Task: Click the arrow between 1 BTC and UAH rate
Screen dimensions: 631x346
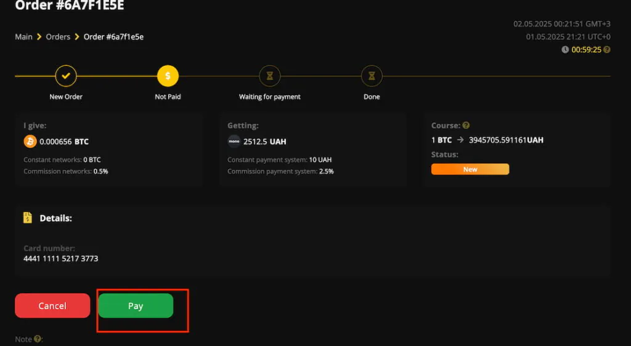Action: pos(460,140)
